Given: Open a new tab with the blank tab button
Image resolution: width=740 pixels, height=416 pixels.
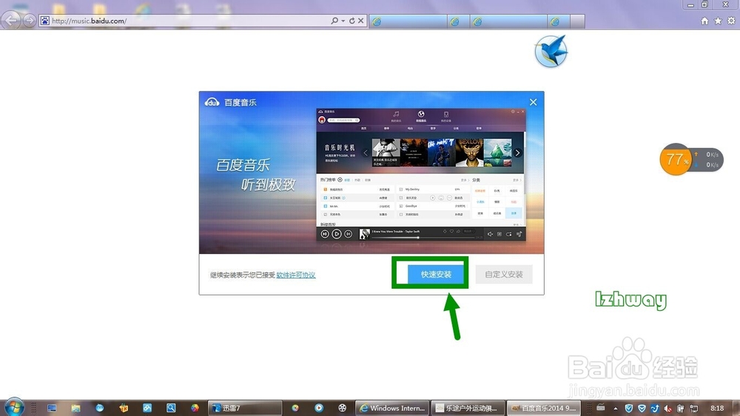Looking at the screenshot, I should (578, 21).
